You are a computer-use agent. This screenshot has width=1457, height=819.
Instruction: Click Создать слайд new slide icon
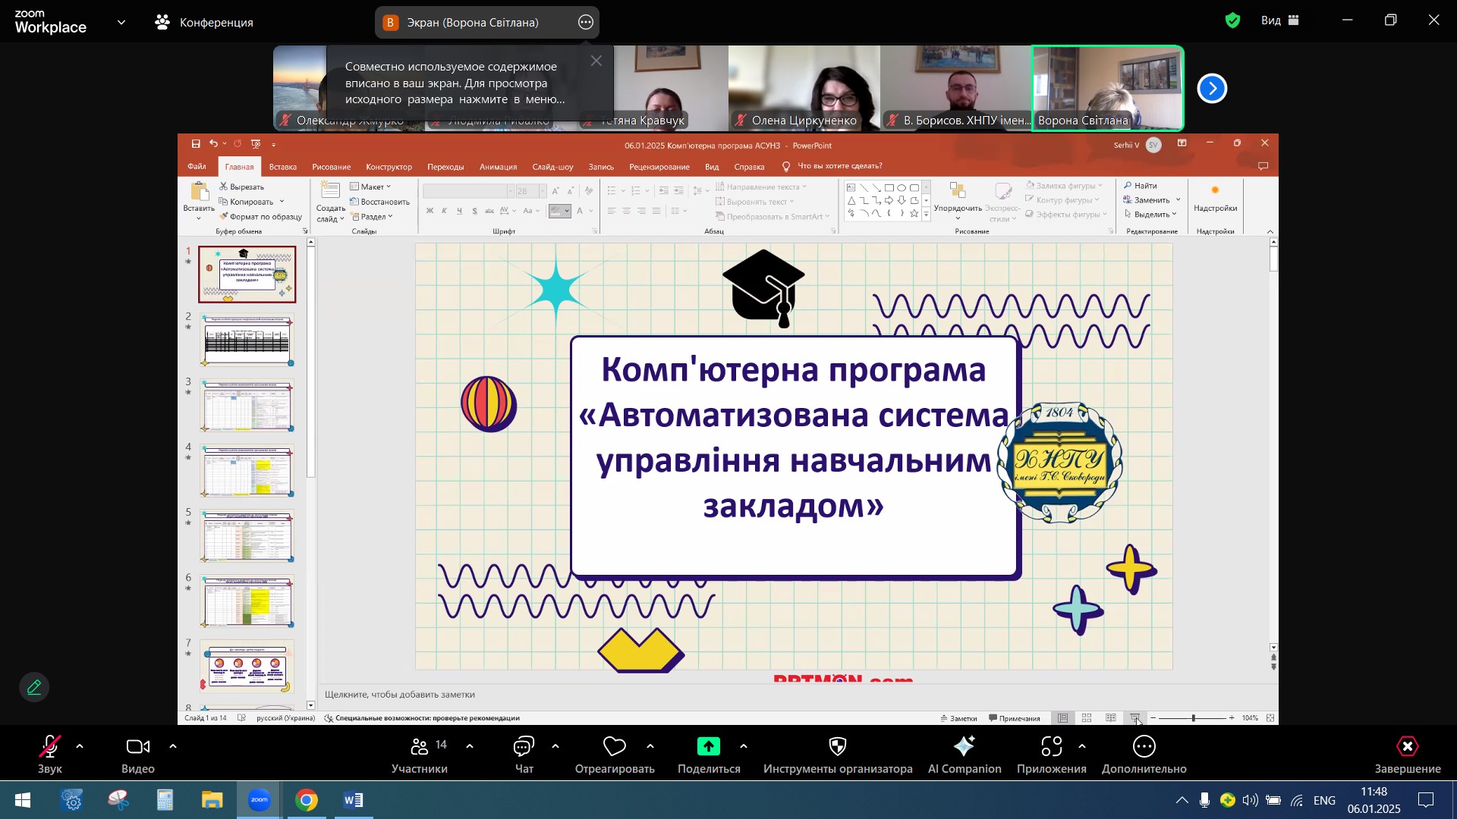[x=330, y=191]
